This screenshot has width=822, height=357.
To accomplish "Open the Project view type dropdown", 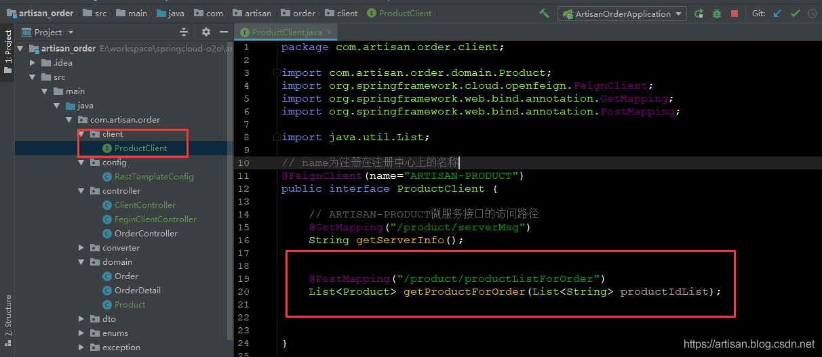I will coord(71,33).
